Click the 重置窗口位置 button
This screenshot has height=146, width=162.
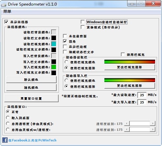[x=31, y=98]
